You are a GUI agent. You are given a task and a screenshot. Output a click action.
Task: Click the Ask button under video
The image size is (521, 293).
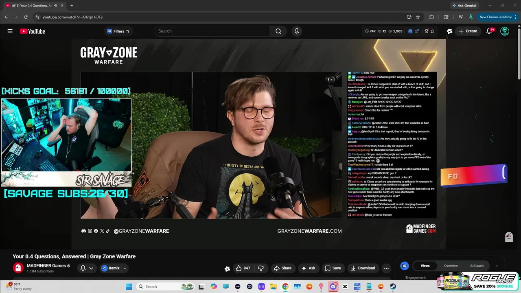click(x=308, y=268)
